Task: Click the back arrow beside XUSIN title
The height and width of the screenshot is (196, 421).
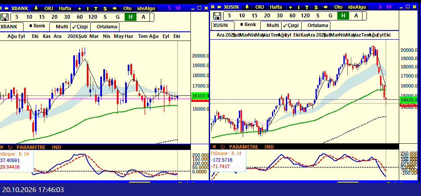Action: (x=219, y=7)
